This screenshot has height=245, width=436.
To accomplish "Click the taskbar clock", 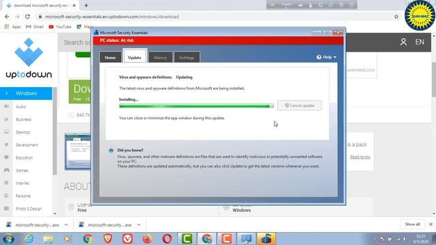I will click(x=421, y=239).
